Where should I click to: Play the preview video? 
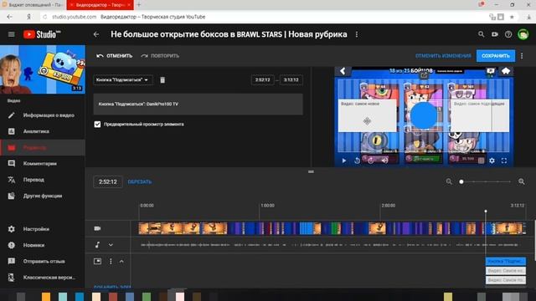pyautogui.click(x=344, y=161)
